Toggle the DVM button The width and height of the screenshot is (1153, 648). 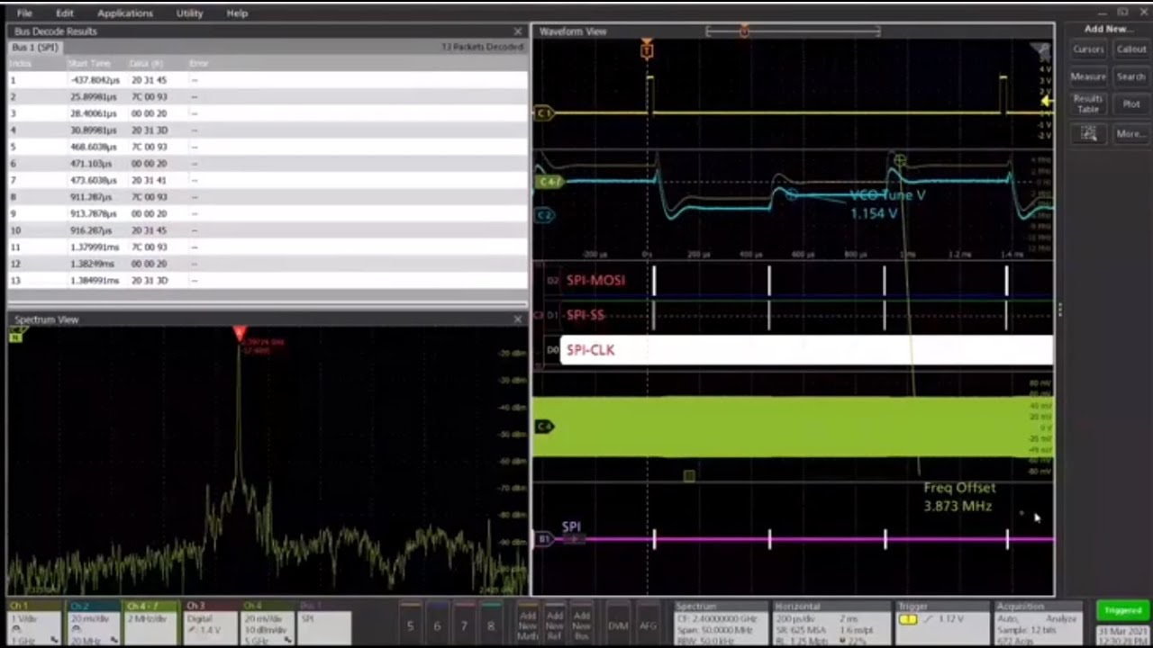[x=618, y=625]
